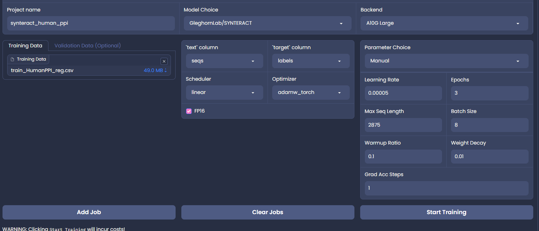This screenshot has width=539, height=231.
Task: Disable the FP16 checkbox
Action: pyautogui.click(x=189, y=111)
